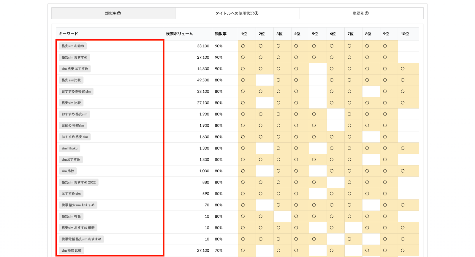Select keyword tag 携帯電話 格安sim おすすめ
This screenshot has width=475, height=257.
[x=81, y=239]
